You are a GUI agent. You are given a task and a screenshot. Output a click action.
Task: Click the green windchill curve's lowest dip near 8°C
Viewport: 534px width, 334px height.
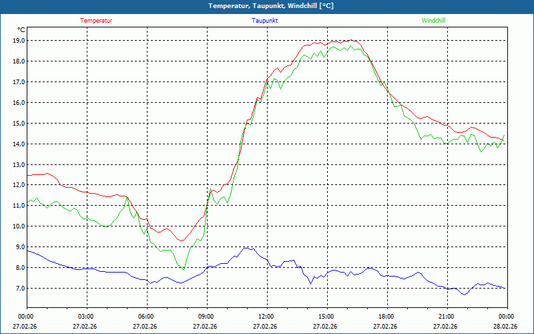coord(184,269)
